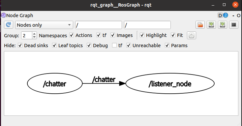This screenshot has width=242, height=126.
Task: Uncheck Hide Params
Action: (x=167, y=46)
